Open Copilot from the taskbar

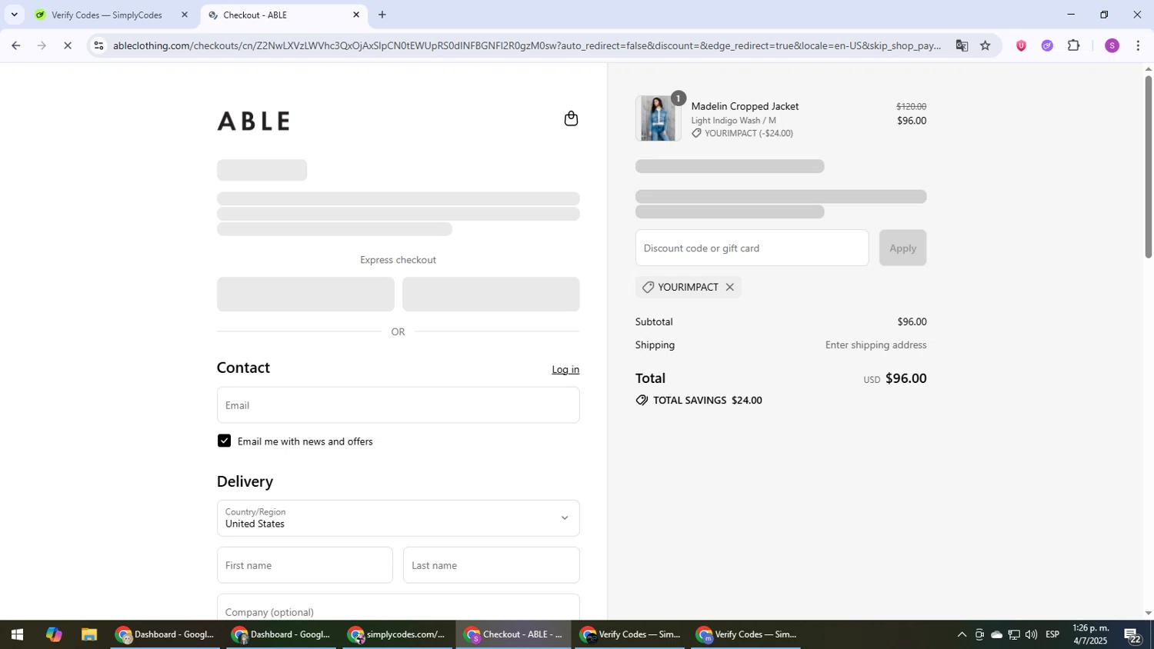coord(53,635)
